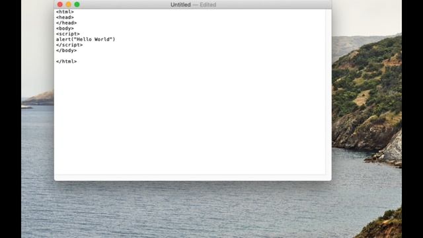Click the </head> closing tag line
The height and width of the screenshot is (238, 423).
tap(66, 23)
